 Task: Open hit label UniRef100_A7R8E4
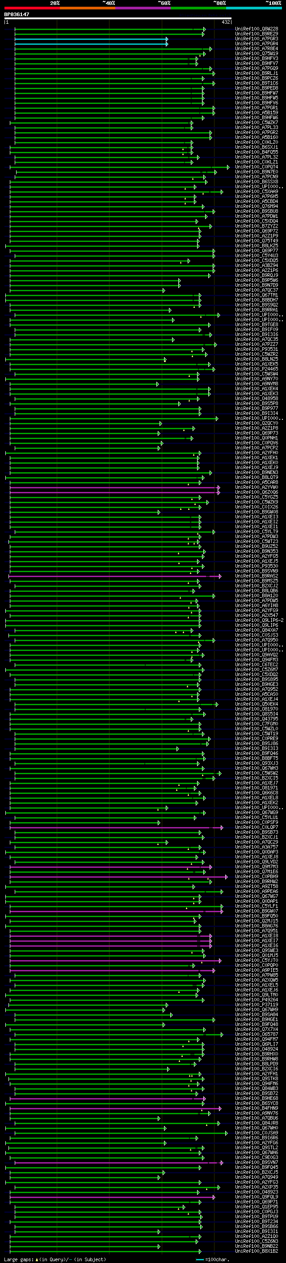[256, 48]
